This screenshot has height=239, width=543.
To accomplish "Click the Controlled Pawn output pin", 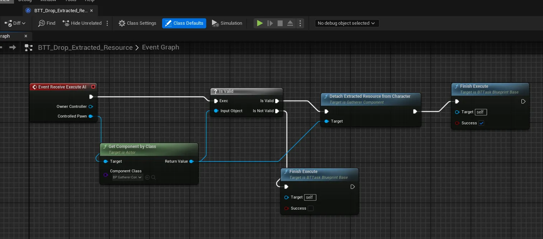I will 91,116.
